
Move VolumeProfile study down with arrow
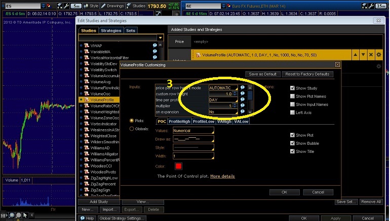(363, 55)
